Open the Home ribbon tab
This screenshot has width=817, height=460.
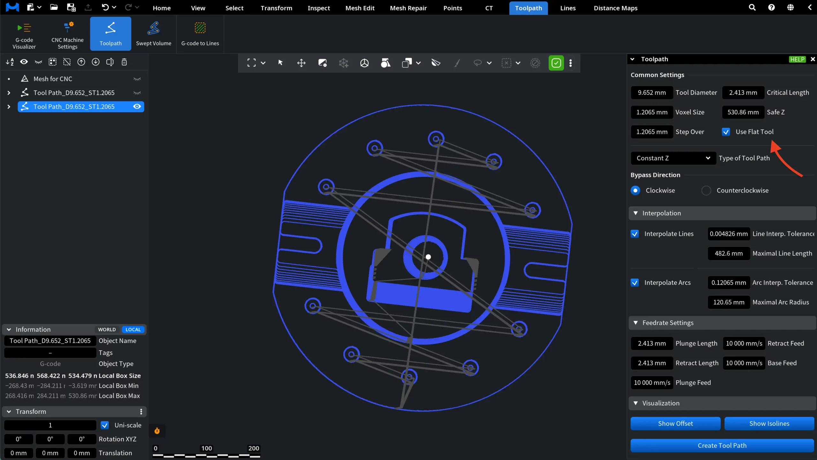pyautogui.click(x=161, y=8)
